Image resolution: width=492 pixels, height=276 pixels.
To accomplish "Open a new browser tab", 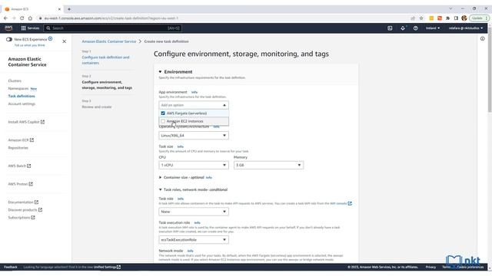I will 69,9.
